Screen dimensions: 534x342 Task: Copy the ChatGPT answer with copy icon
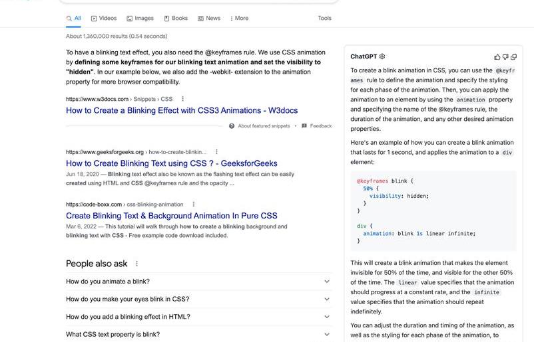513,56
